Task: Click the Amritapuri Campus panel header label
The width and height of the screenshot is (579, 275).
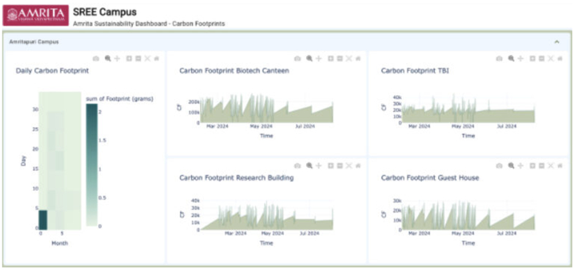Action: (x=30, y=42)
